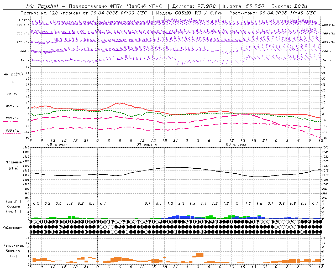
Task: Click the Тем-ра(°C) panel label
Action: tap(13, 74)
